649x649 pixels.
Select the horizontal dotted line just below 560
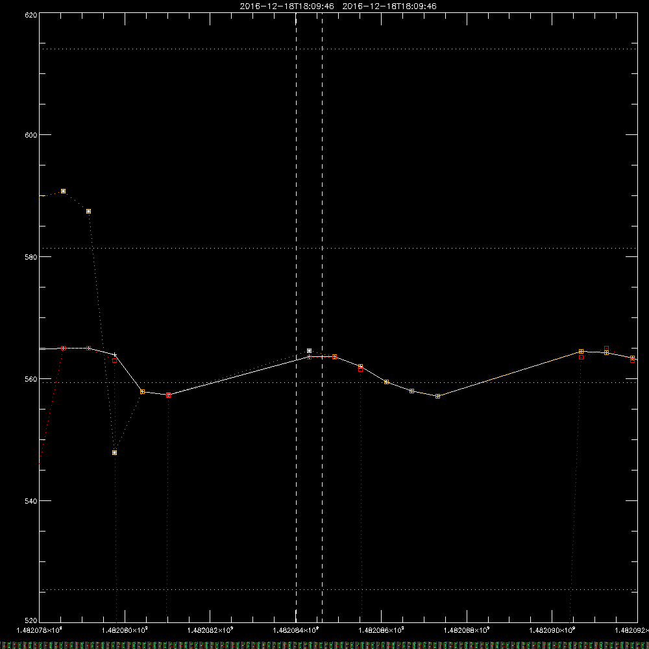338,382
